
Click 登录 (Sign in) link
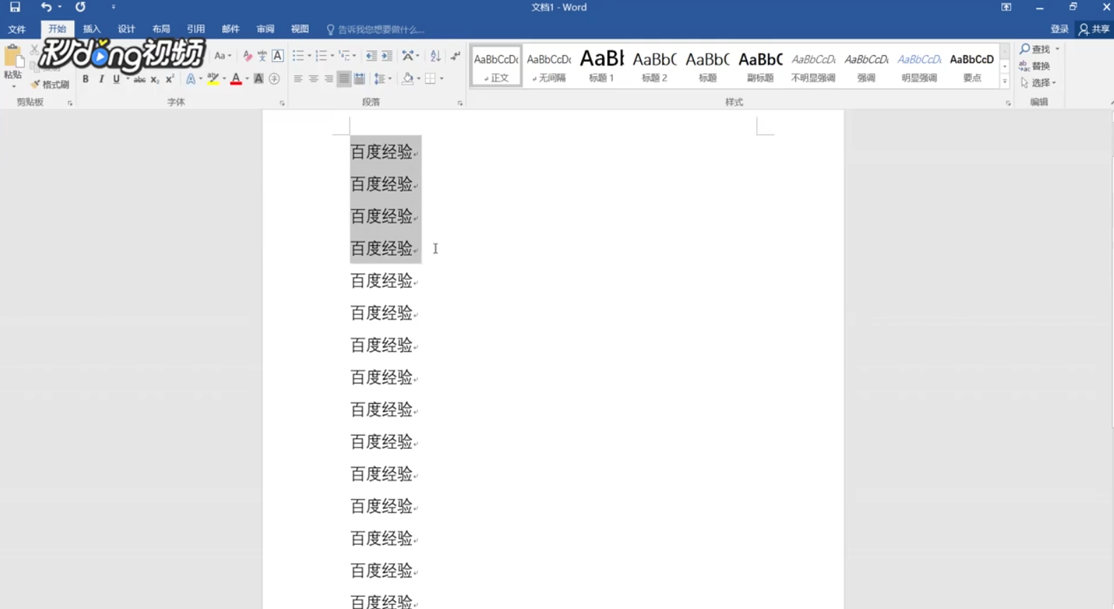click(1059, 30)
